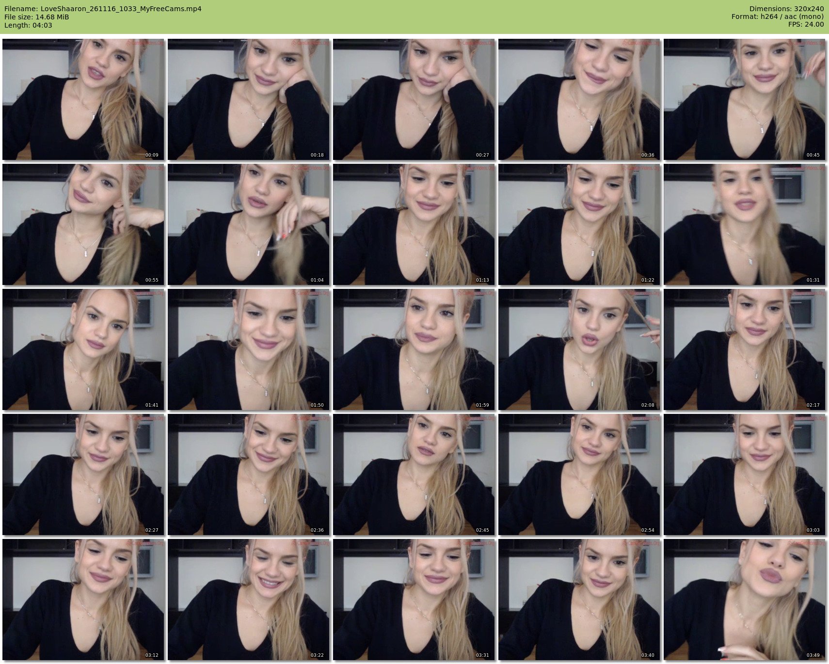Select the 'File size: 14.68 MiB' text
The height and width of the screenshot is (664, 829).
(36, 17)
